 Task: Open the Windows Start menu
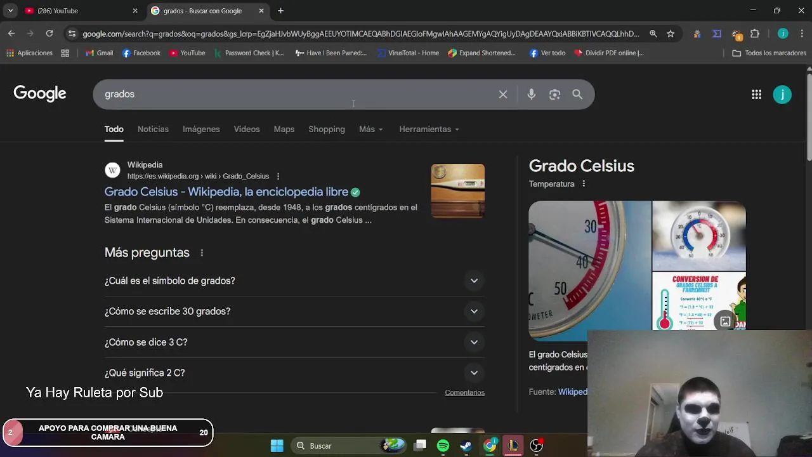[x=277, y=446]
